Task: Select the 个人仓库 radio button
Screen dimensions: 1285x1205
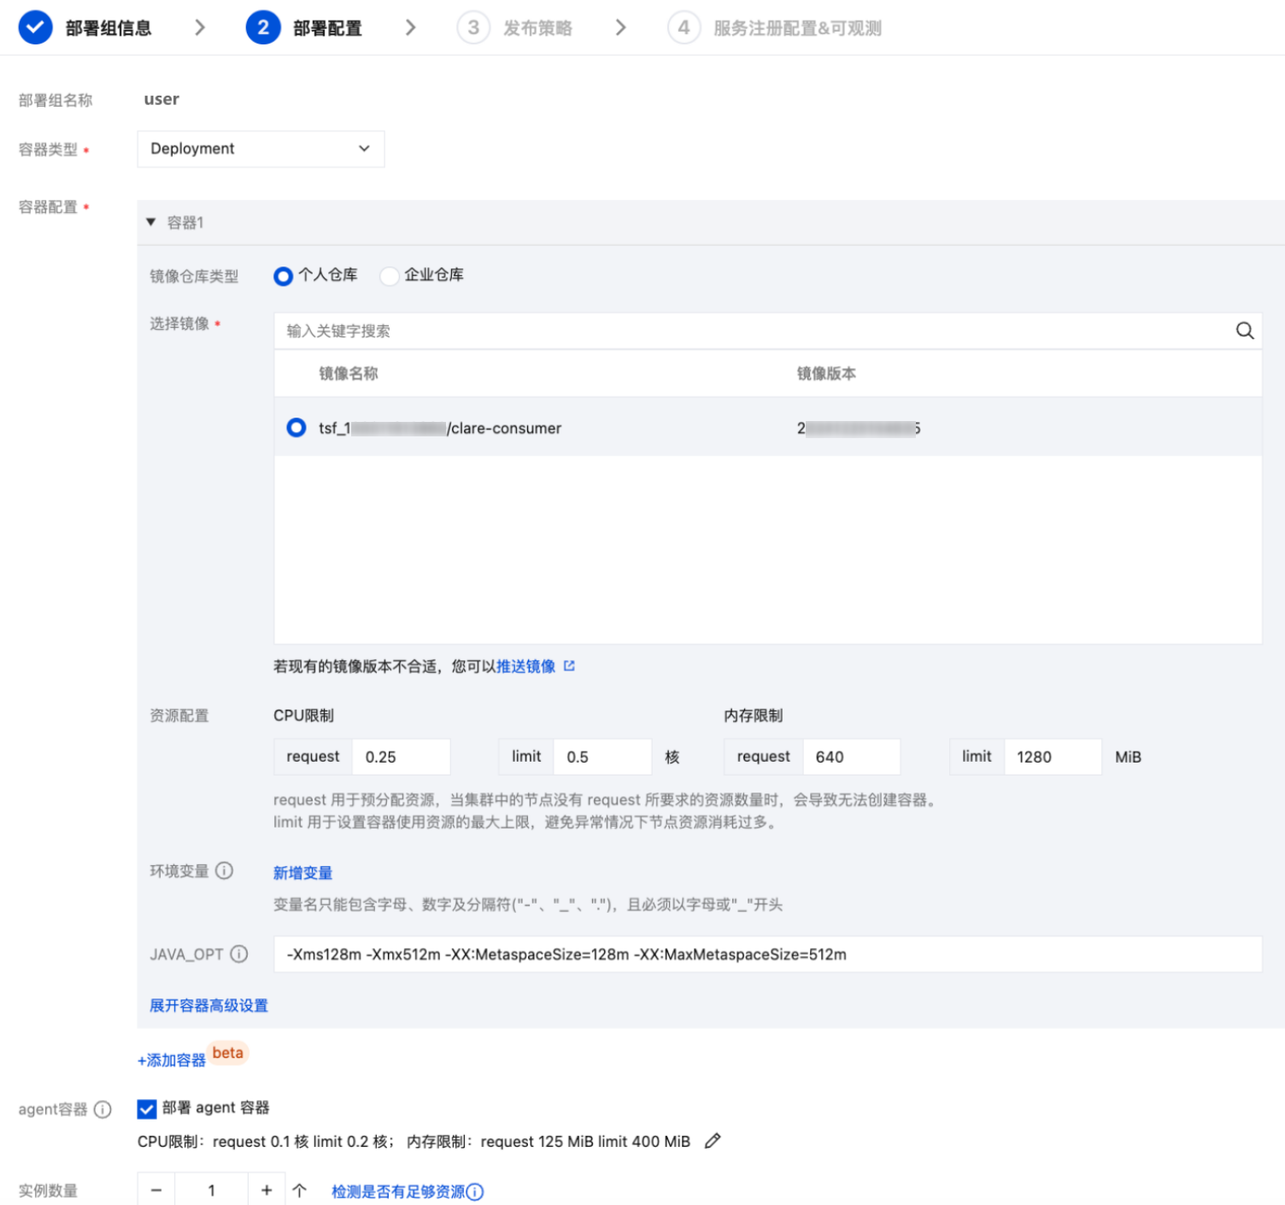Action: [x=283, y=276]
